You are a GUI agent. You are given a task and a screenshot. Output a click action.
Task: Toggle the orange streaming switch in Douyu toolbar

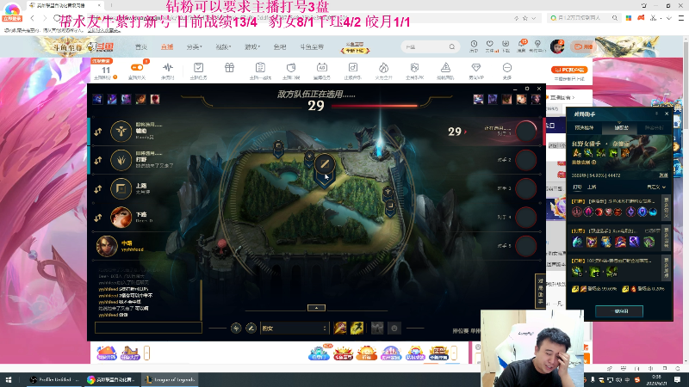(x=137, y=68)
